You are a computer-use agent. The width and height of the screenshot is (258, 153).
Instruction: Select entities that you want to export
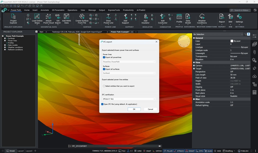point(104,86)
